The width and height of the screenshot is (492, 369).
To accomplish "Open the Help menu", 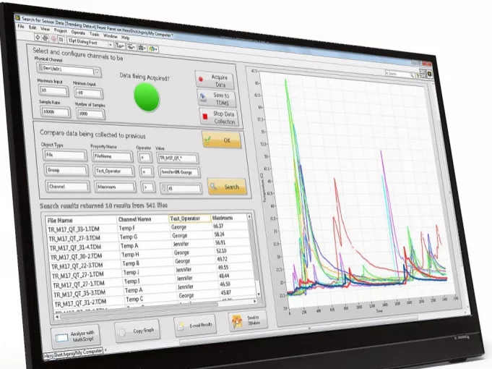I will point(125,38).
